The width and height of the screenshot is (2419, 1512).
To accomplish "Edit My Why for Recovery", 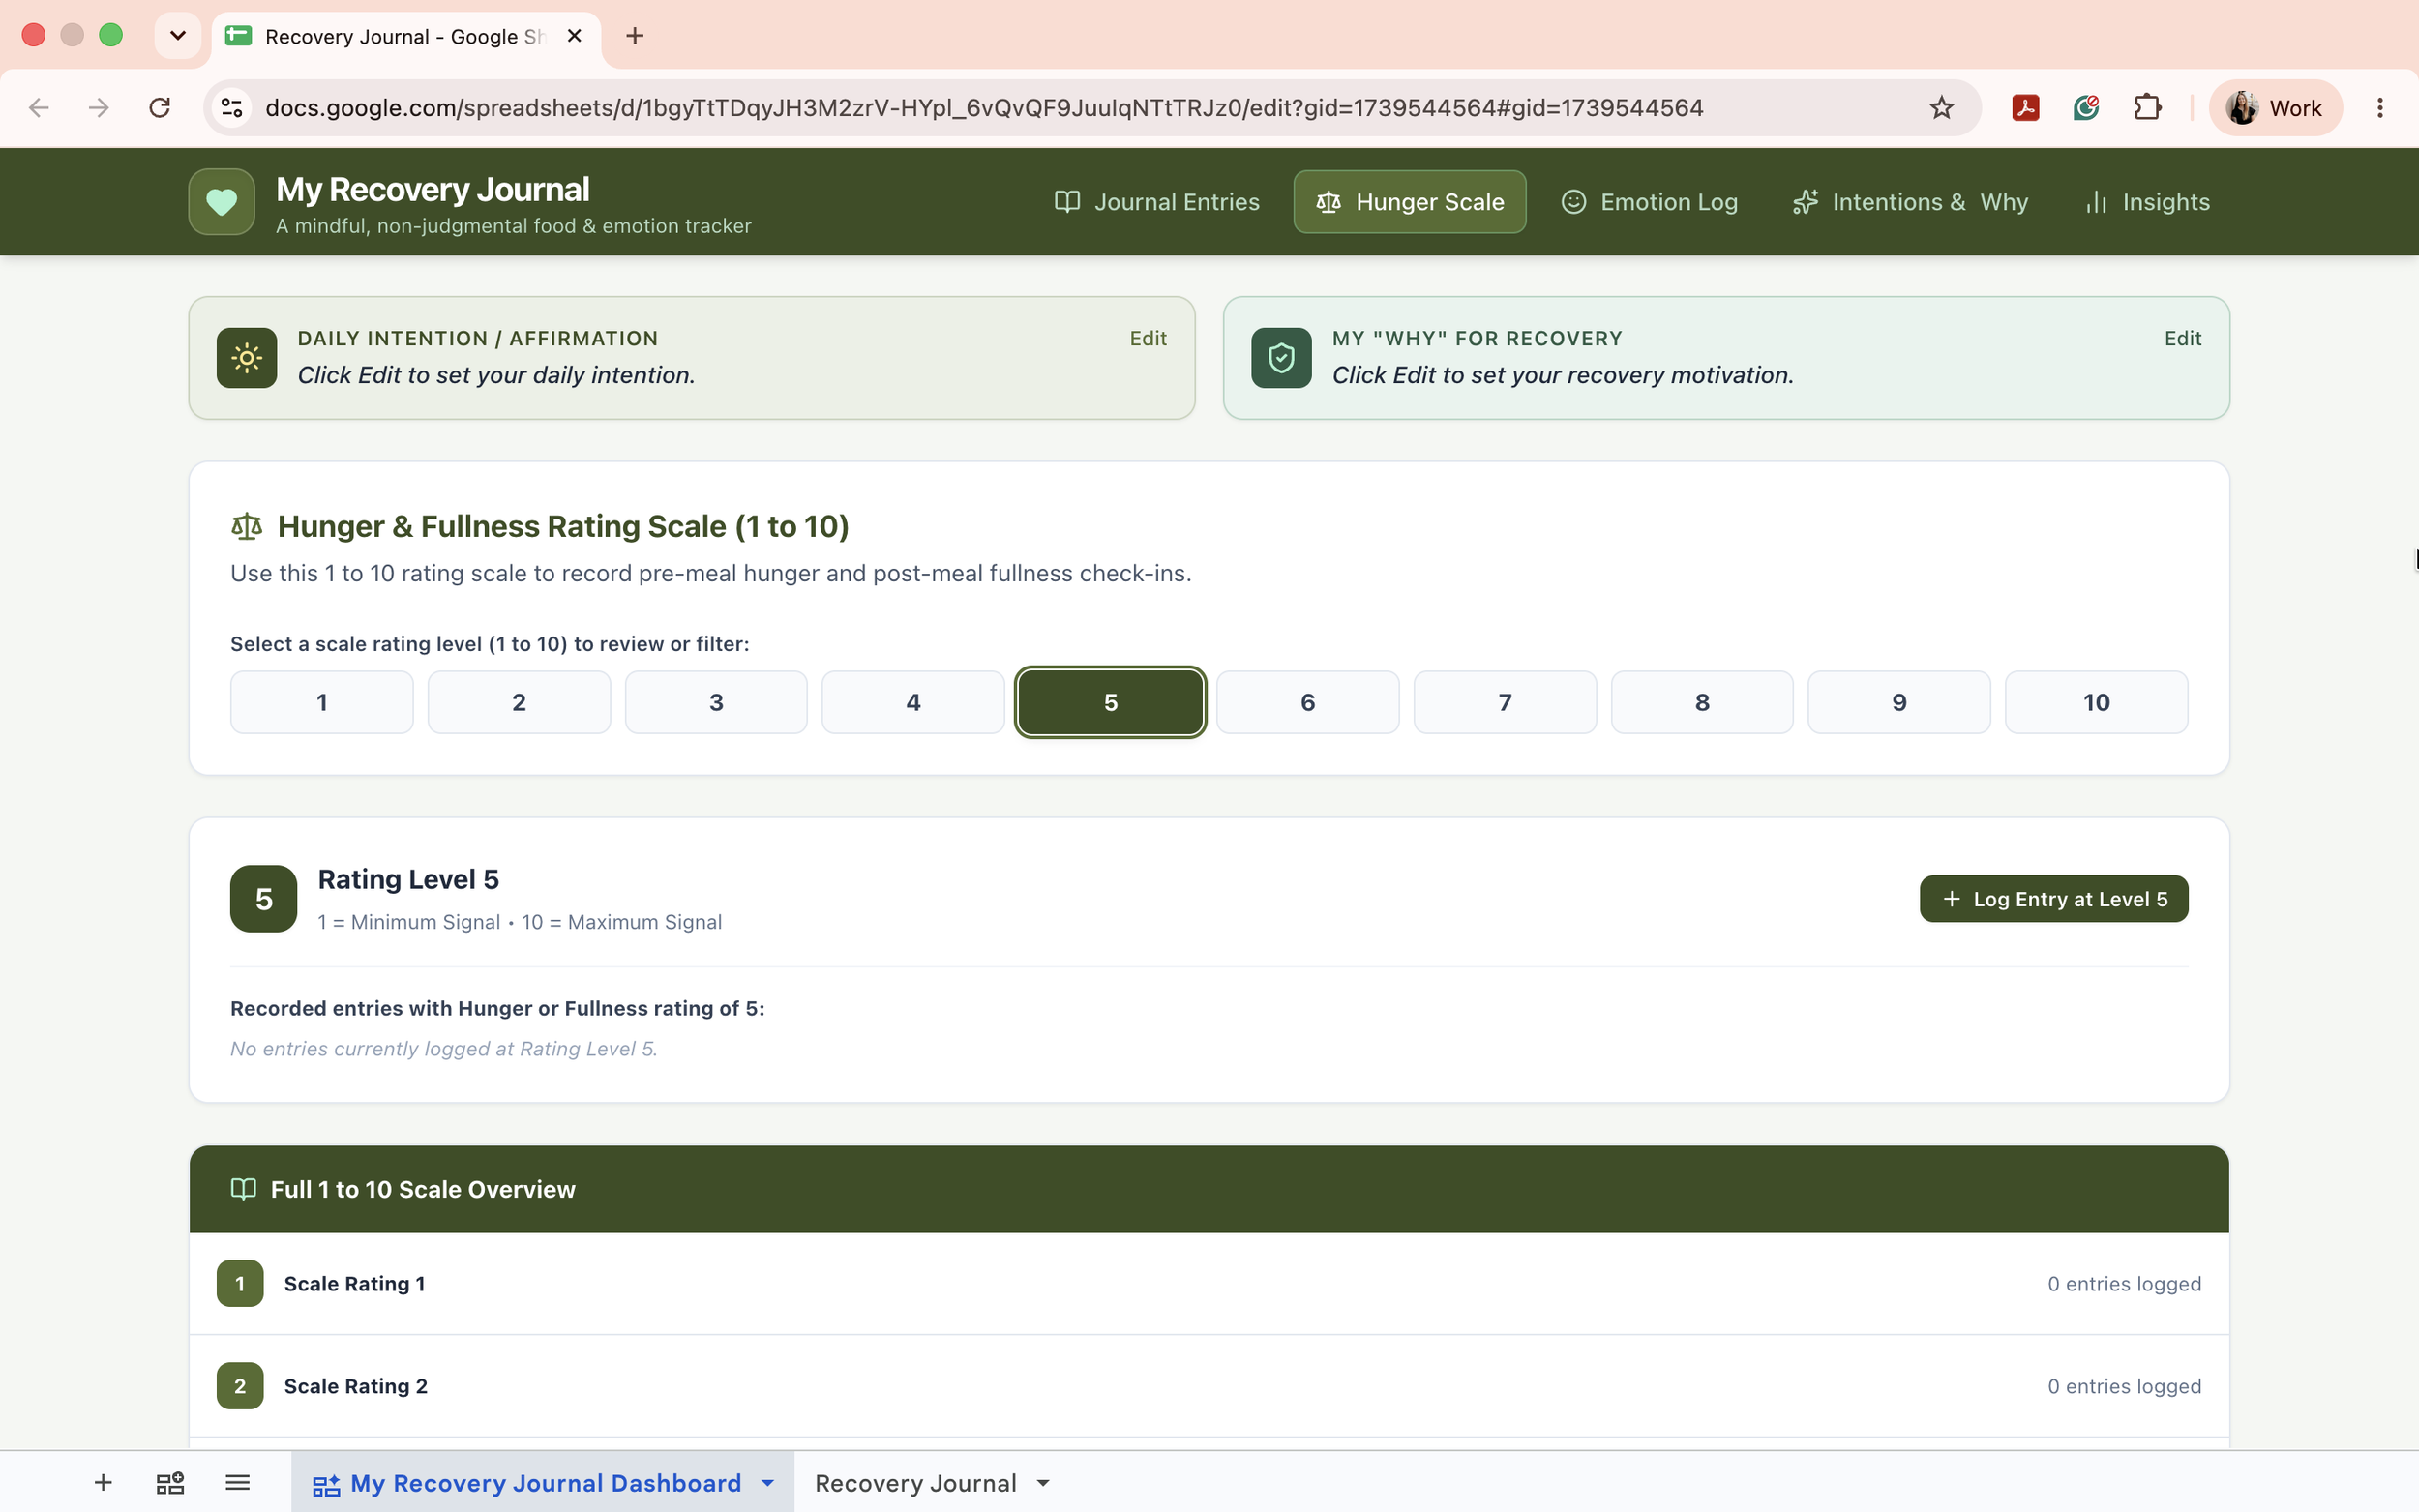I will [2182, 338].
